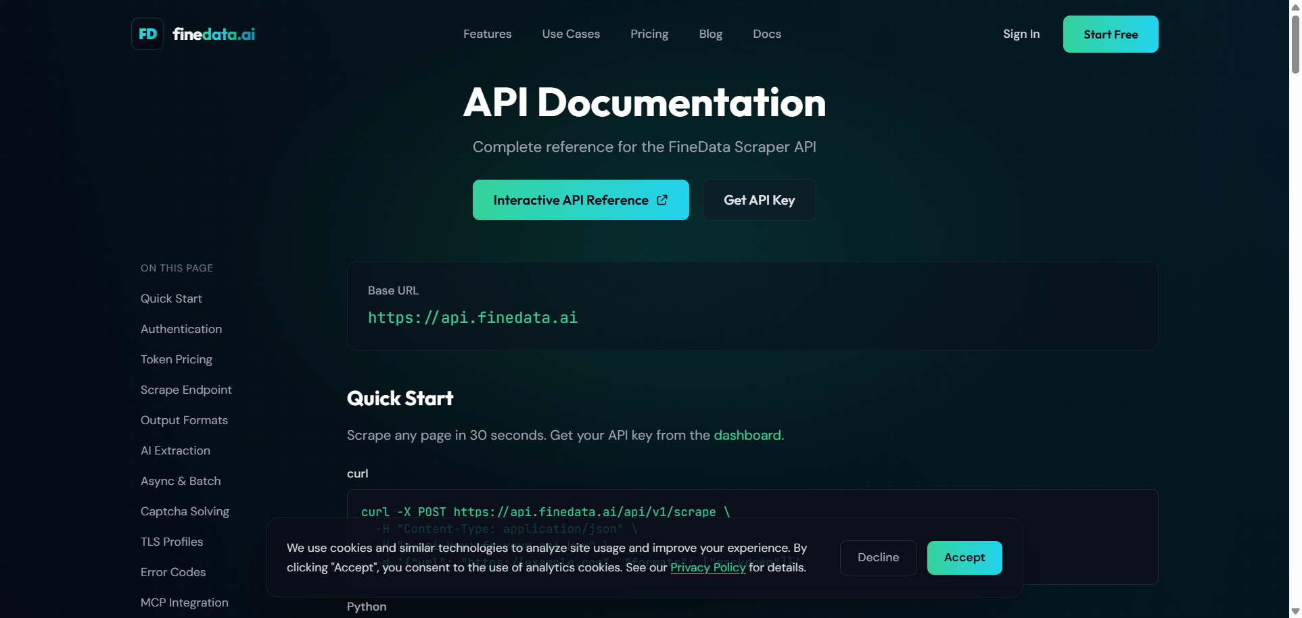
Task: Jump to the Quick Start section
Action: tap(171, 298)
